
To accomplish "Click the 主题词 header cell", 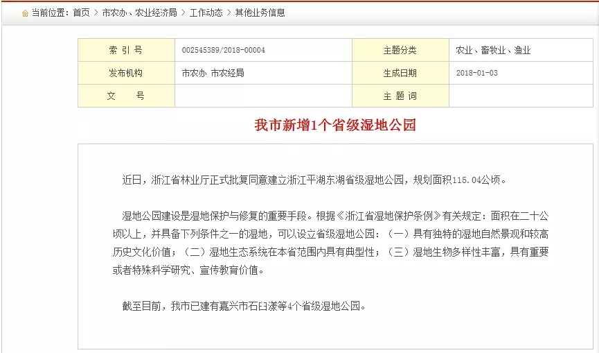I will (400, 96).
